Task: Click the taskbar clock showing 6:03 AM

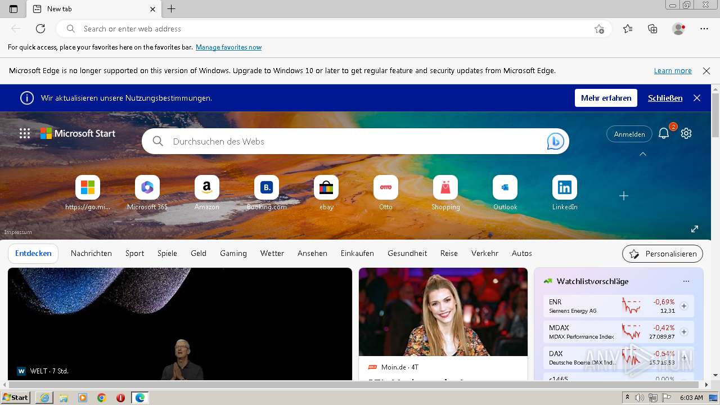Action: [x=691, y=398]
